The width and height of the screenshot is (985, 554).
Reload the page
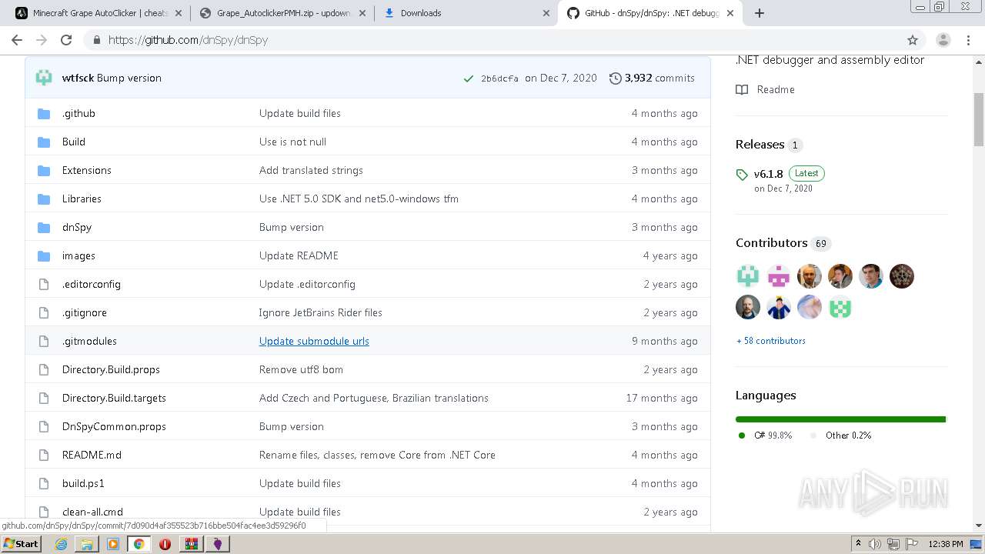tap(66, 40)
